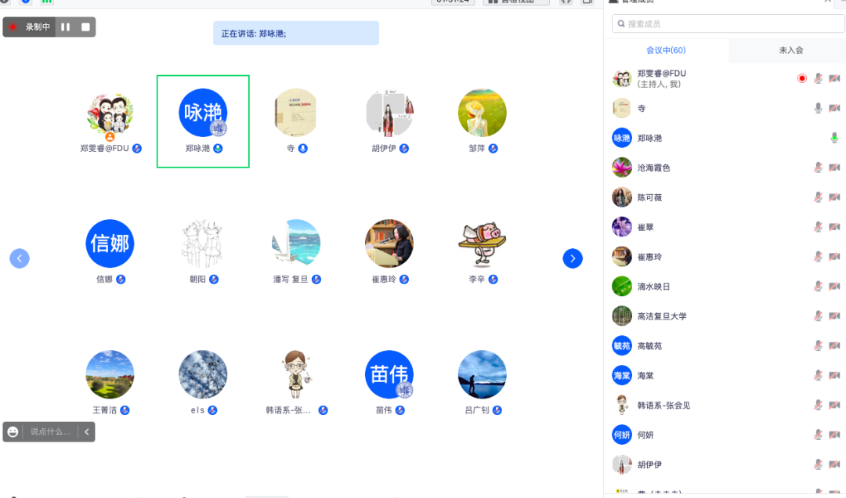Pause the ongoing recording
This screenshot has height=498, width=846.
(67, 27)
